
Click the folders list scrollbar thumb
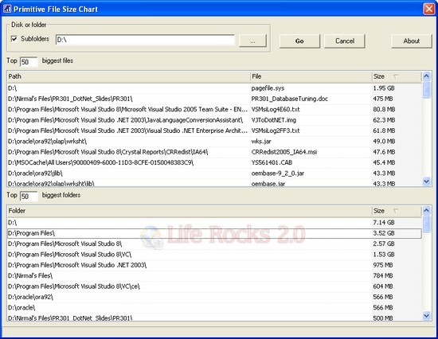(x=426, y=224)
